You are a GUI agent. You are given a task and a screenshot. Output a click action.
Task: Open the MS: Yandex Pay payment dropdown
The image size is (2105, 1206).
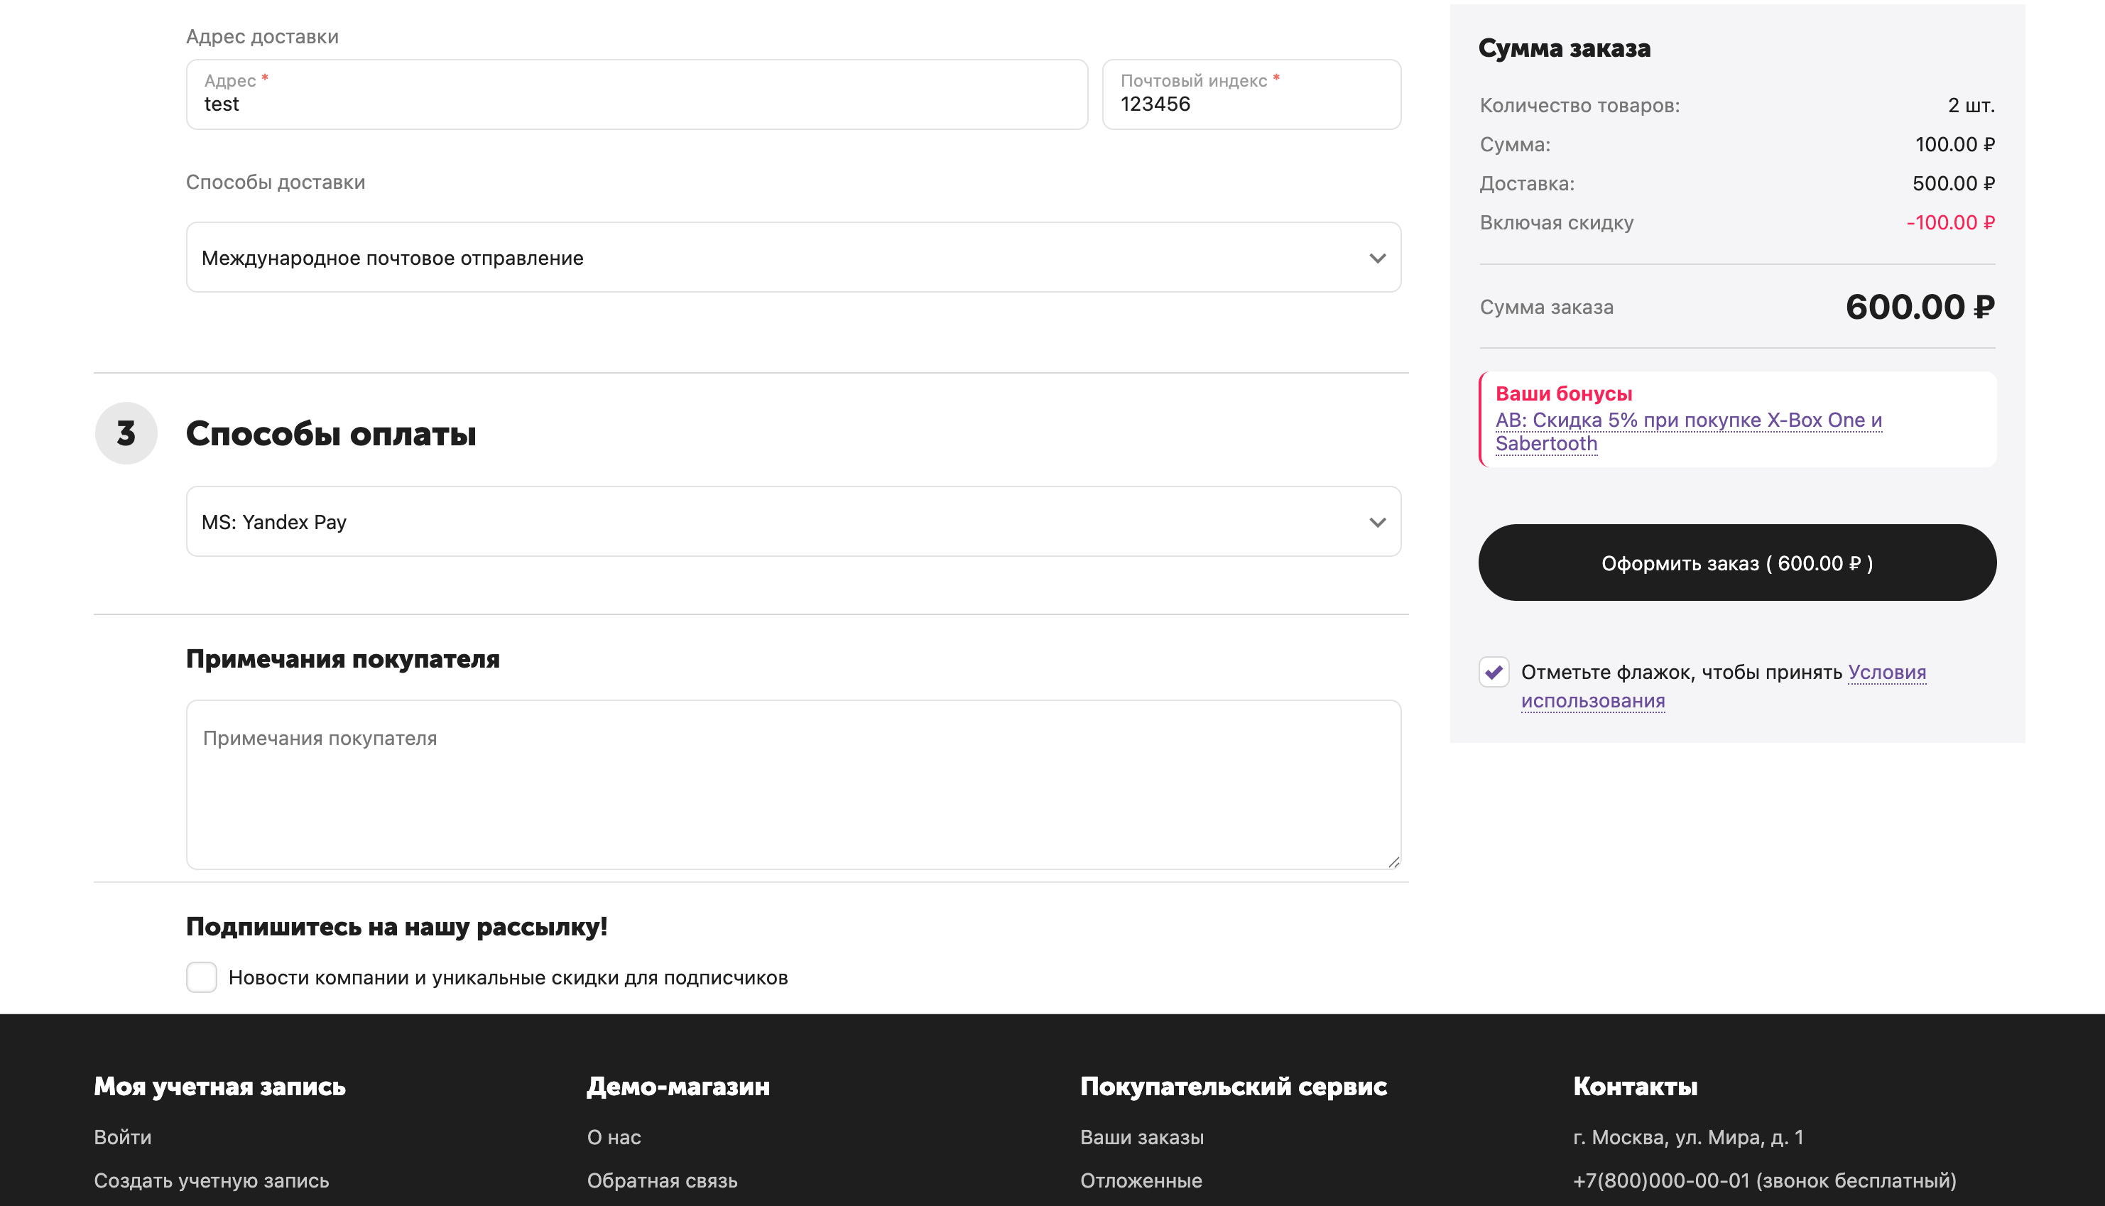coord(793,522)
